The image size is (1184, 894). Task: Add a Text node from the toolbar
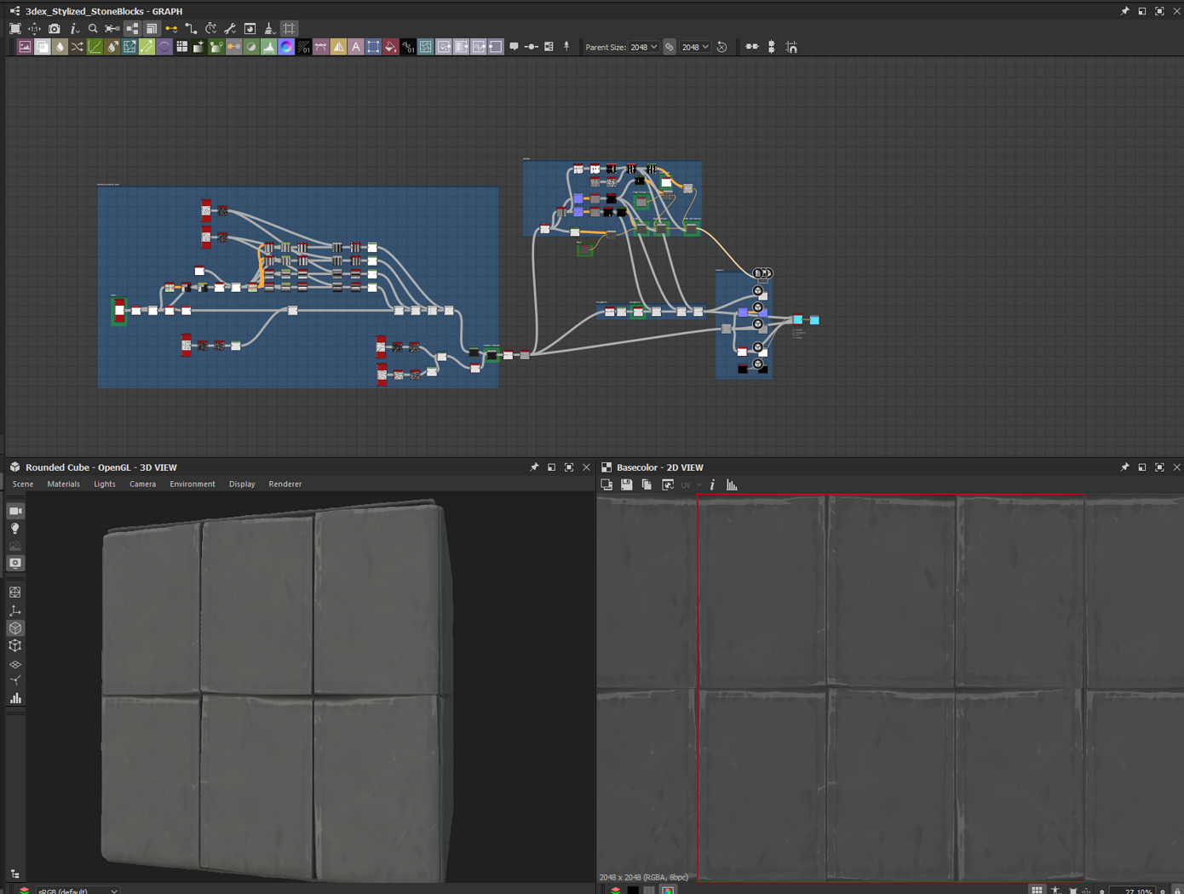click(356, 48)
